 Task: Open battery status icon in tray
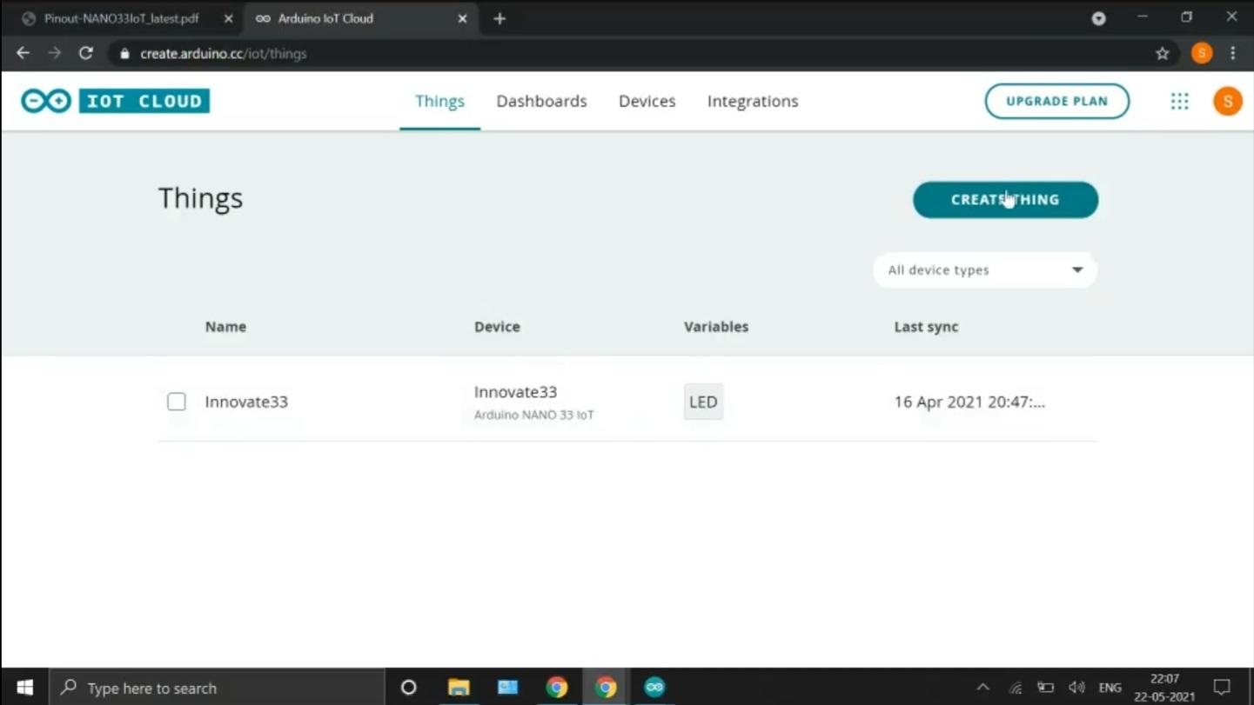(x=1045, y=688)
